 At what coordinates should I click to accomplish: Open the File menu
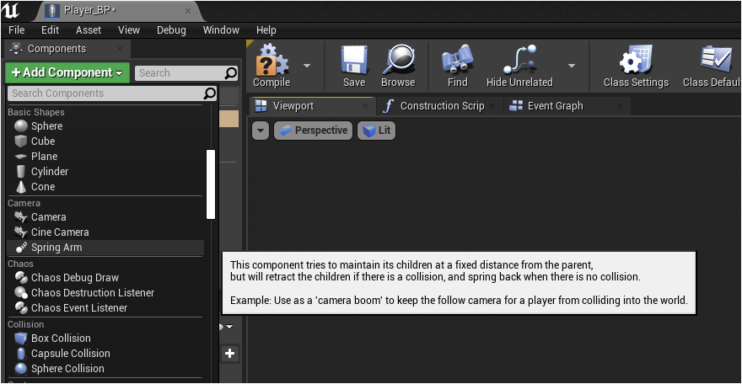[17, 30]
